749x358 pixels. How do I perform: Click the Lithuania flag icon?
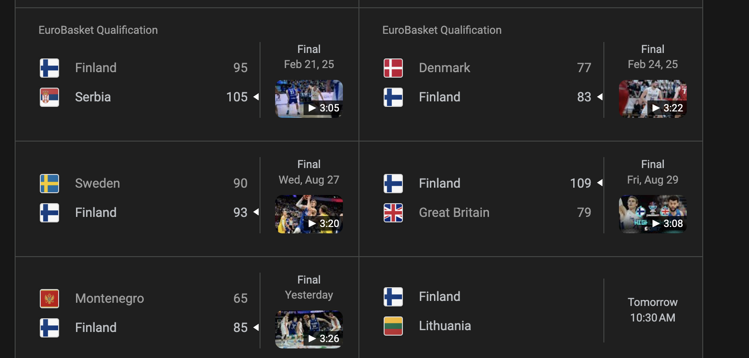[393, 326]
